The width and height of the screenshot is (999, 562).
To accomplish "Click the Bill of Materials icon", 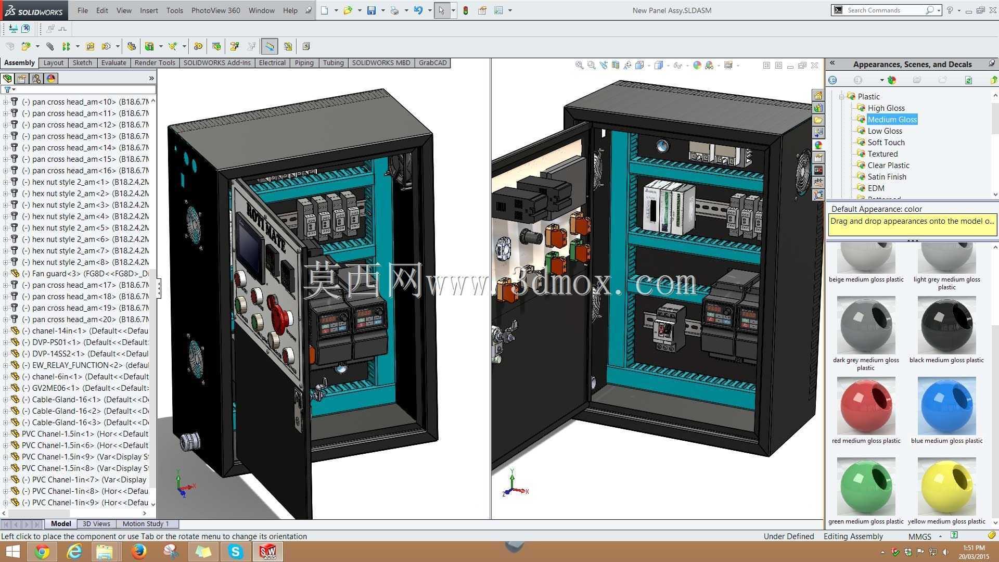I will point(216,46).
